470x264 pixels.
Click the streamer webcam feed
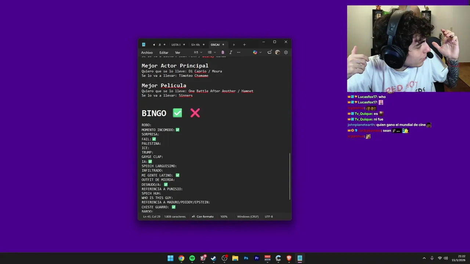(x=408, y=48)
